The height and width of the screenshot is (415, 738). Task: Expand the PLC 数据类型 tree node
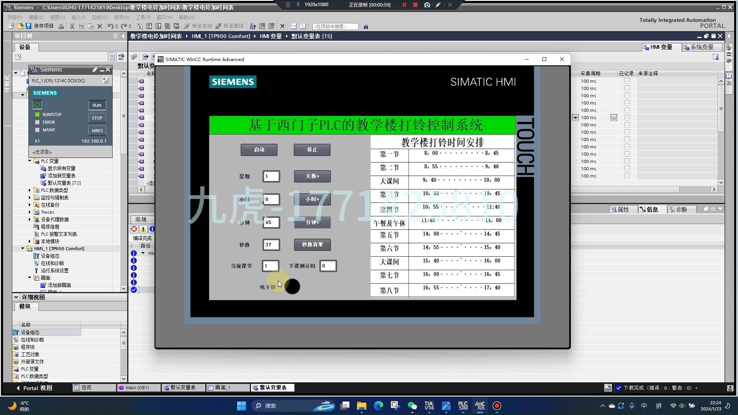point(30,190)
